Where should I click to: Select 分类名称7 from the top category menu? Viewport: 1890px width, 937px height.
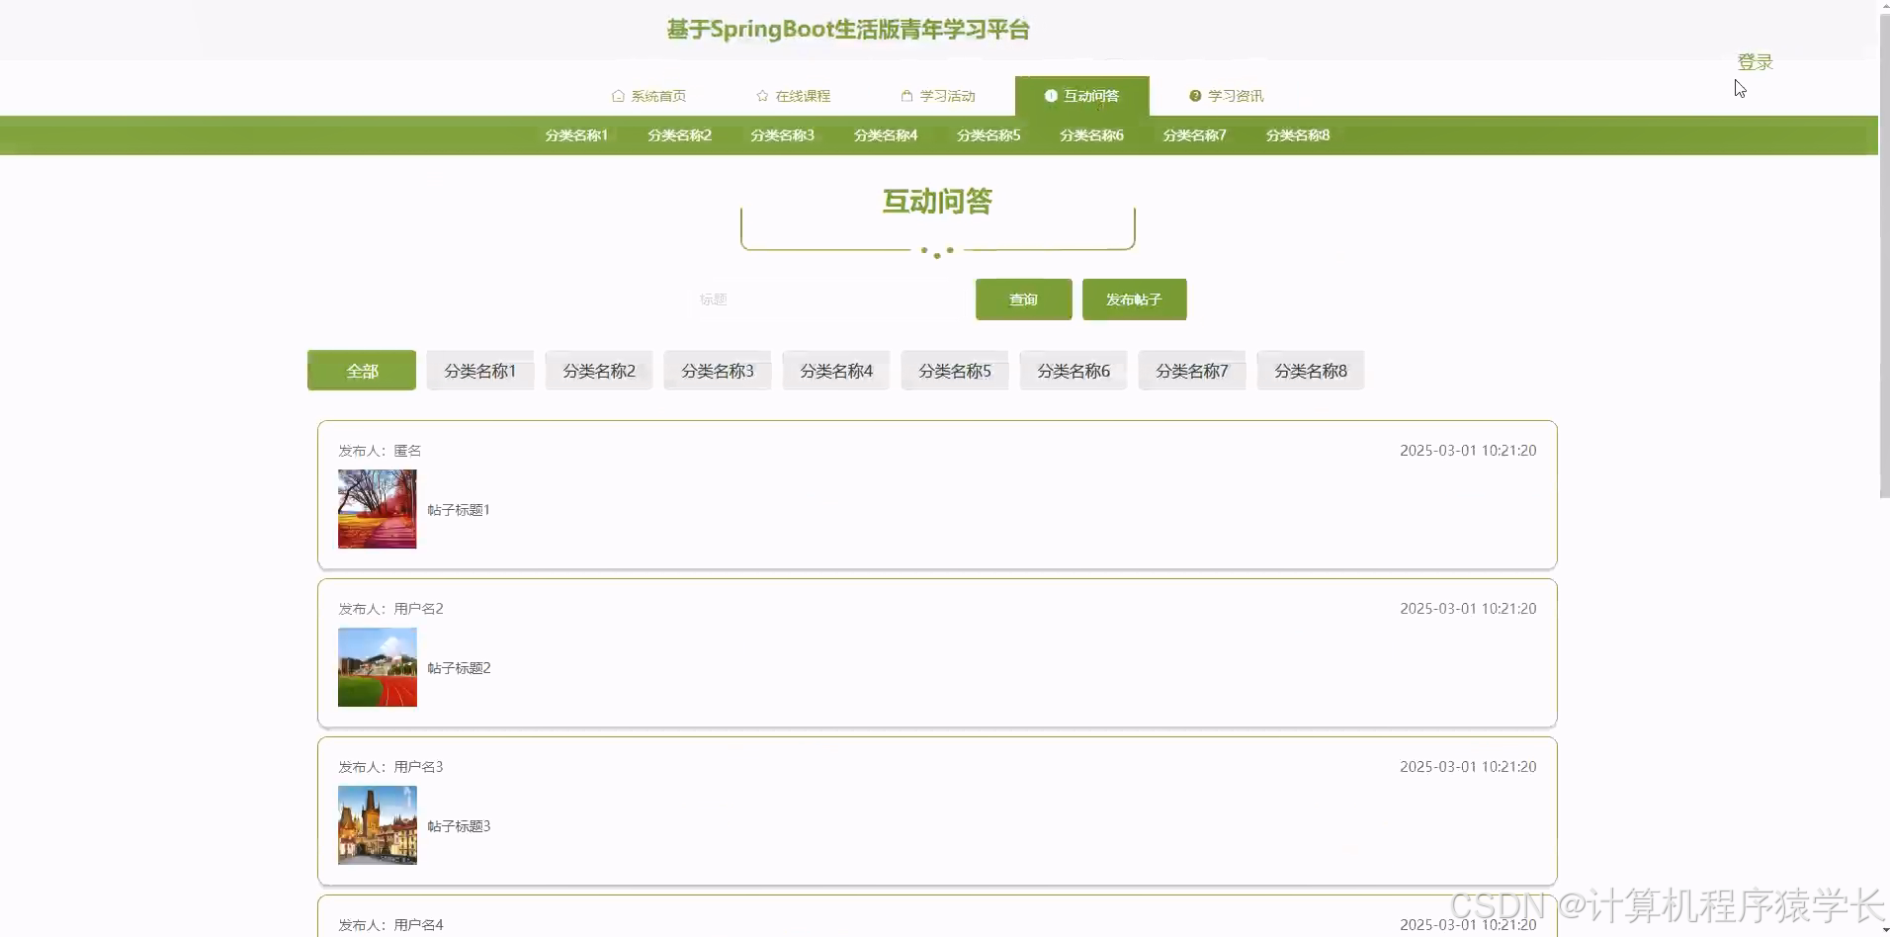[x=1193, y=135]
